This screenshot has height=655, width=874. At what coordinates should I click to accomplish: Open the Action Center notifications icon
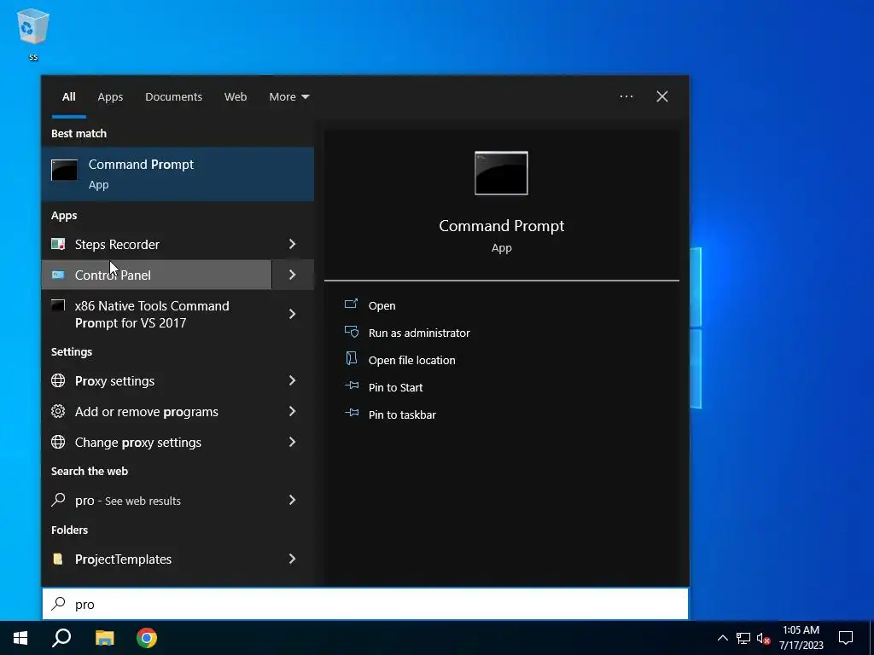[846, 638]
